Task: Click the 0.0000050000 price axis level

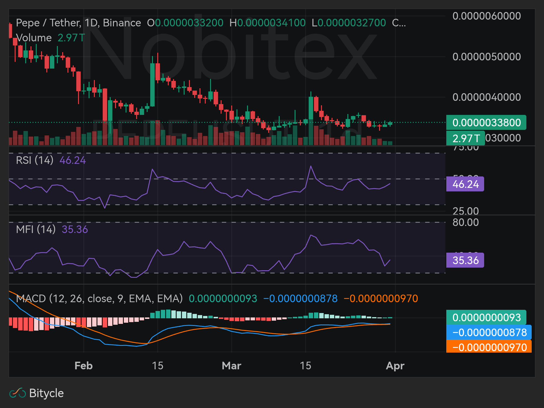Action: (x=486, y=57)
